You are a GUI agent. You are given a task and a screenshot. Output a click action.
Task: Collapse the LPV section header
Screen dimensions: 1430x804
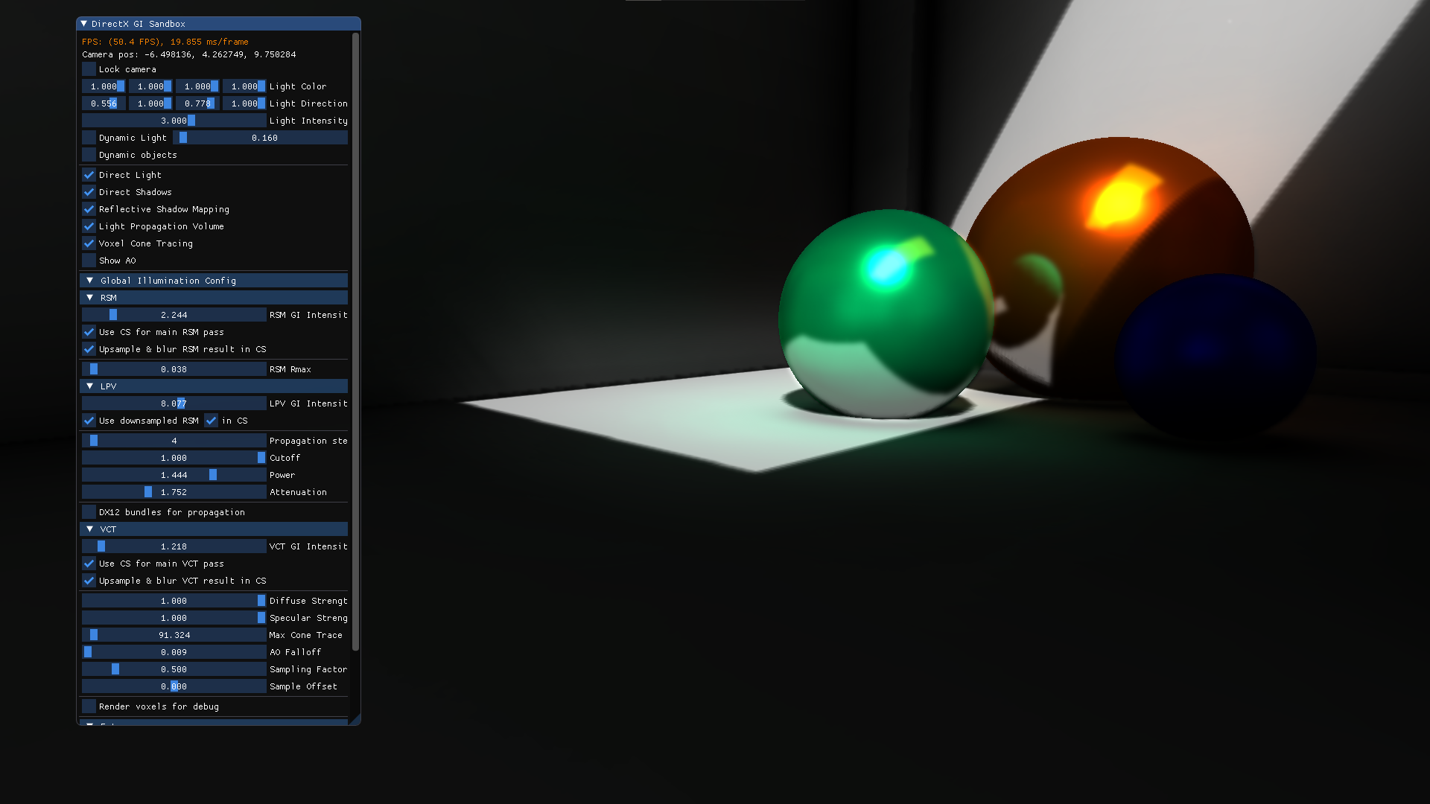(90, 386)
